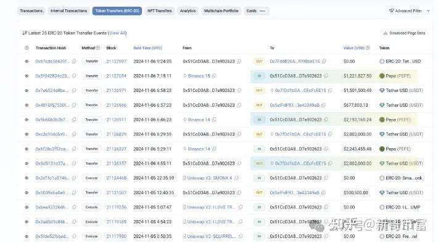Copy transaction hash 0xbea92326d6
Viewport: 438px width, 243px height.
coord(74,207)
